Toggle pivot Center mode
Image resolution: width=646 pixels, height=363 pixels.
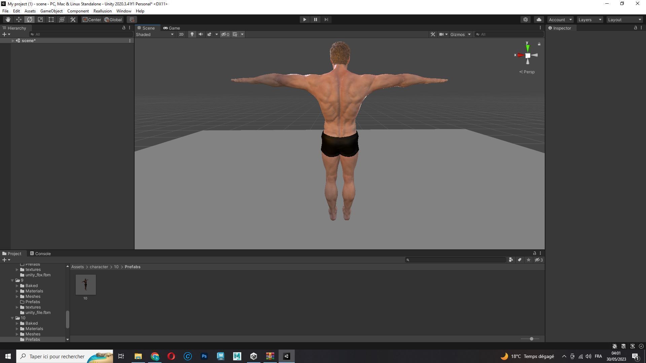[x=92, y=19]
